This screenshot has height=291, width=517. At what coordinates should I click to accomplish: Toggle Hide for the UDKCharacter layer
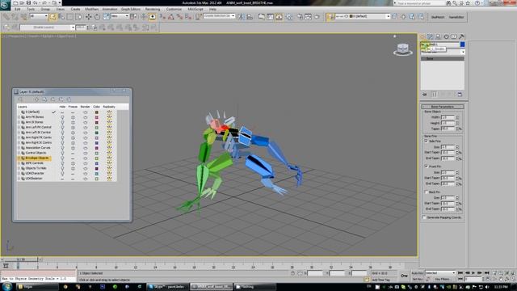tap(62, 173)
